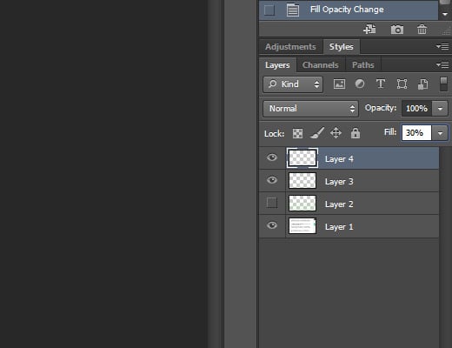Switch to the Channels tab
Image resolution: width=452 pixels, height=348 pixels.
321,65
